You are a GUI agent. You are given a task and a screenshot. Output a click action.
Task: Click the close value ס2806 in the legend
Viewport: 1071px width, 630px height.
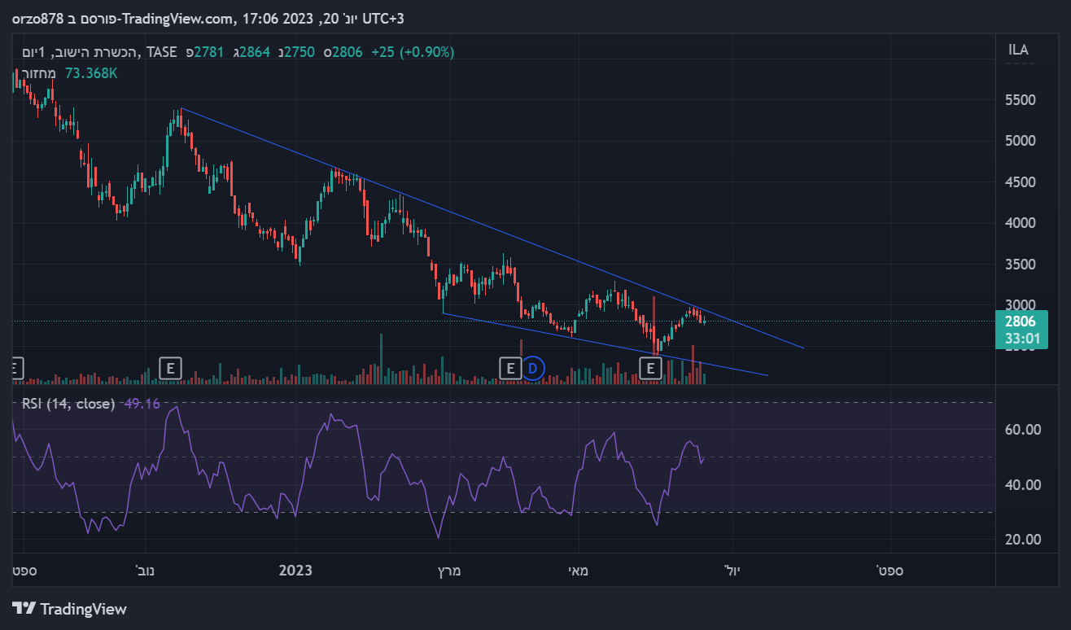[x=343, y=52]
